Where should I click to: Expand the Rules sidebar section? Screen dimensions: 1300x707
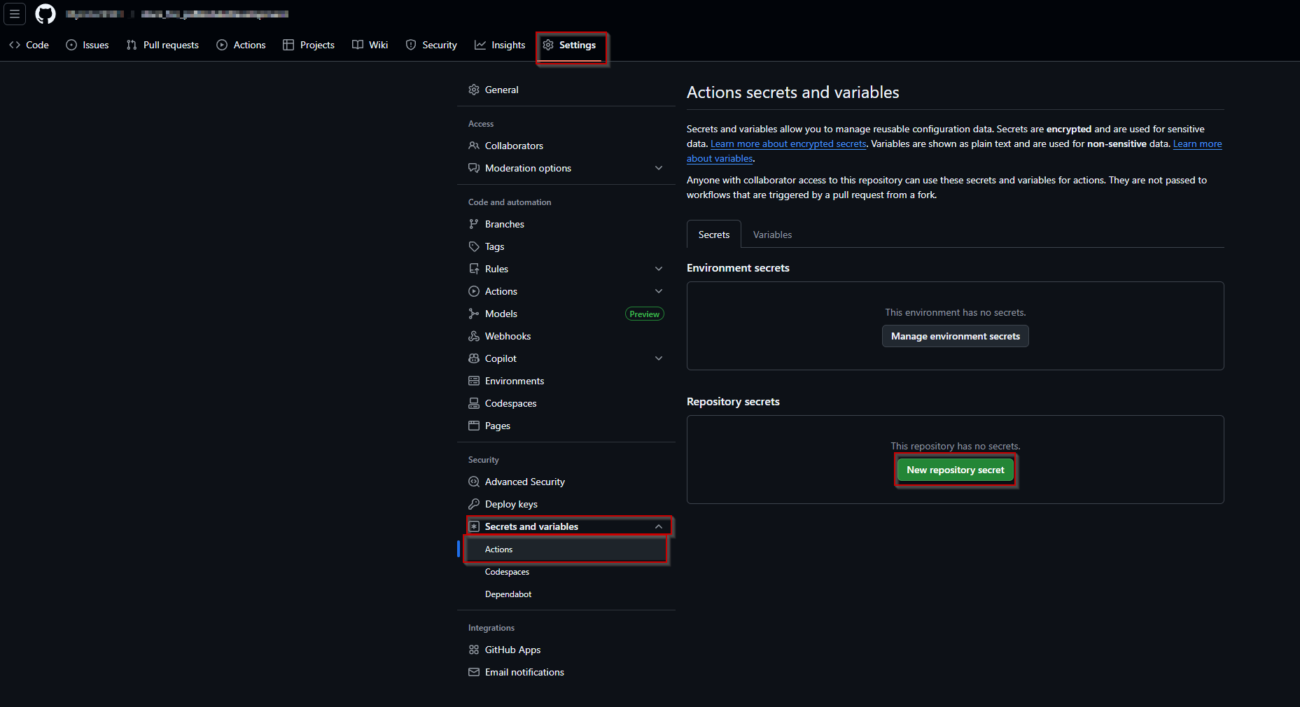click(658, 268)
